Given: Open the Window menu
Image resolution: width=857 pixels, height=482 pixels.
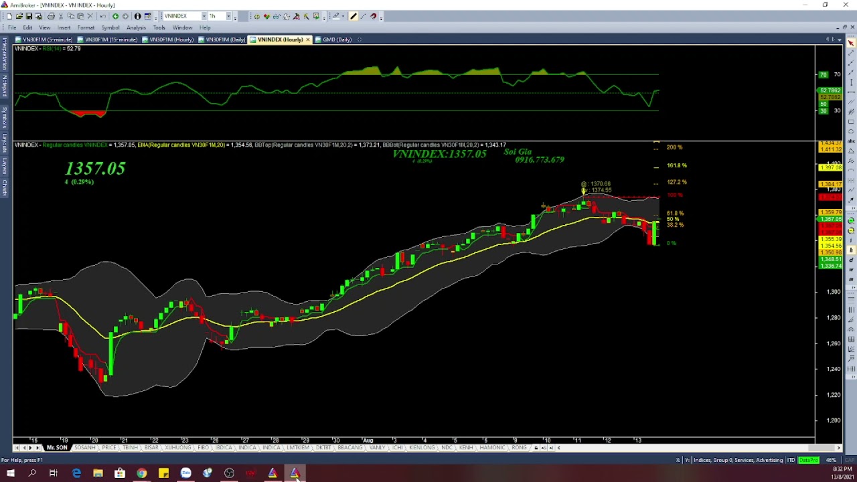Looking at the screenshot, I should tap(182, 27).
